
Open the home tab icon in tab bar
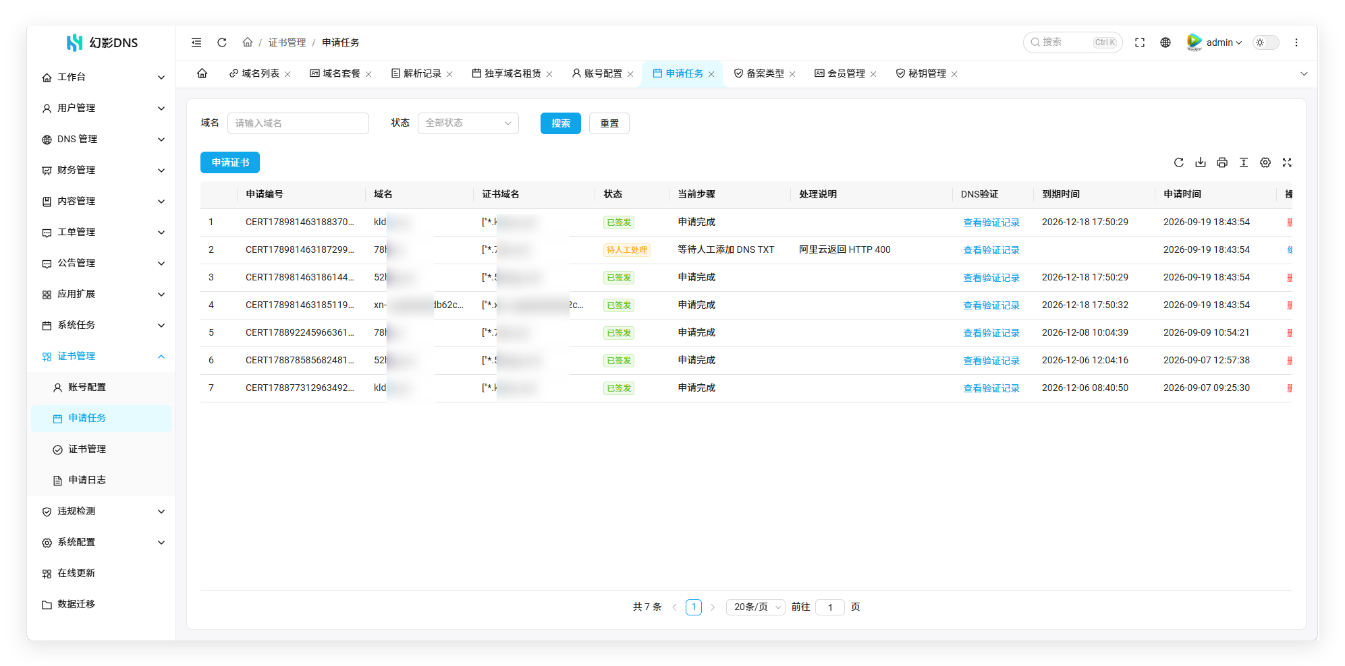(202, 73)
